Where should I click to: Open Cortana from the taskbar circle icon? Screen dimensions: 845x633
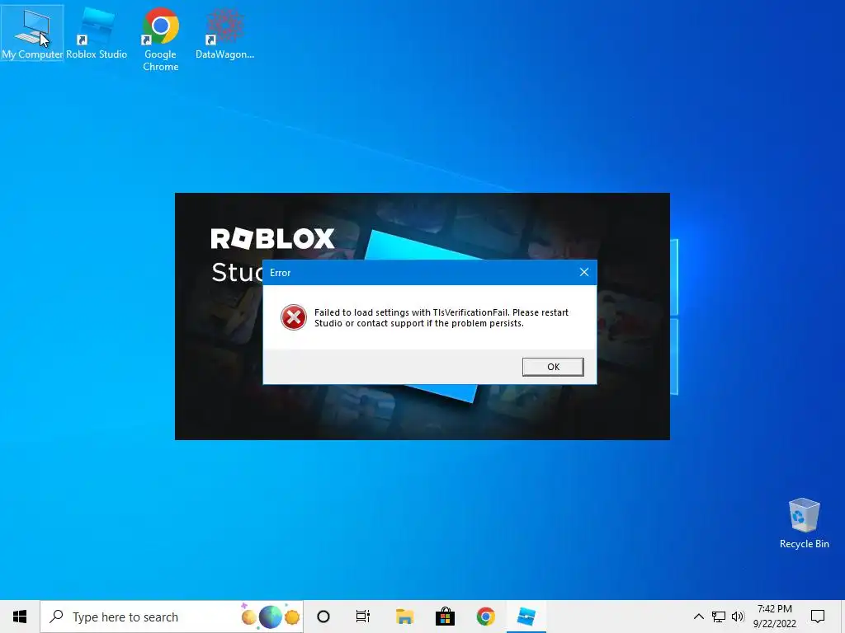(323, 617)
